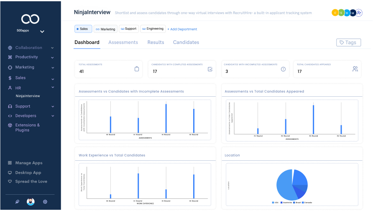Click the green S user avatar

[x=341, y=13]
